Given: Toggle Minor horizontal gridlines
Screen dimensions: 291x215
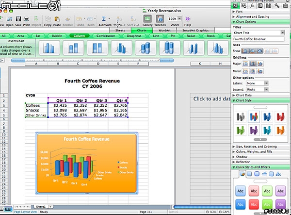Looking at the screenshot, I should (x=245, y=71).
